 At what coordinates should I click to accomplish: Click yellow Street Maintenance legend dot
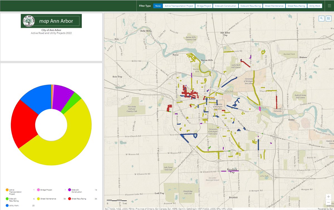[38, 199]
